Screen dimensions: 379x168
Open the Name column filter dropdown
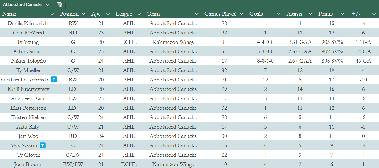click(52, 14)
